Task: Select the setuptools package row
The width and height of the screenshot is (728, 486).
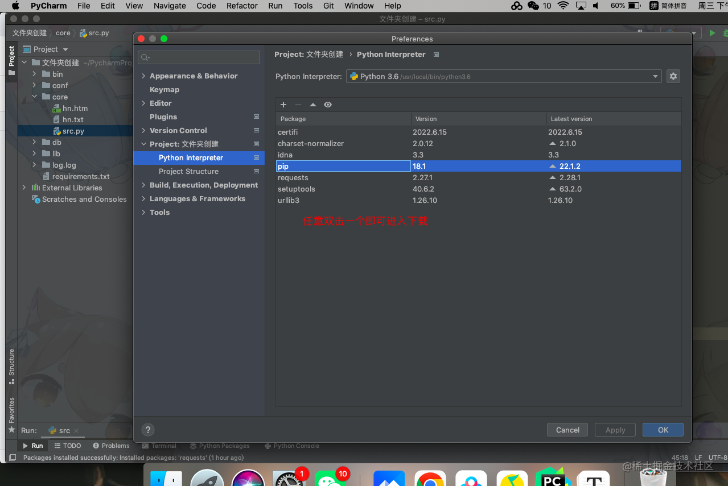Action: click(478, 189)
